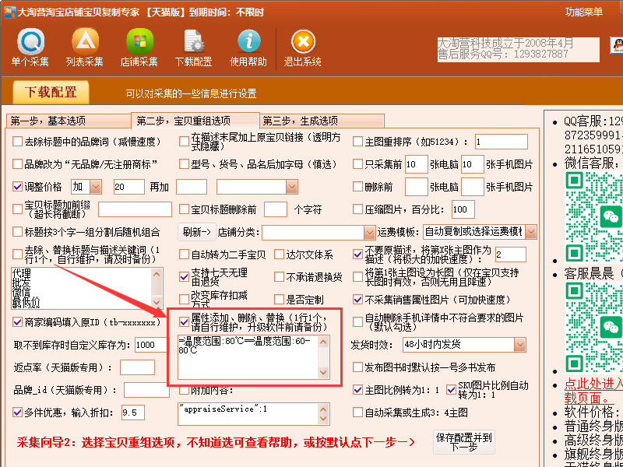Toggle 支持七天无理由退货 checkbox

(x=184, y=277)
